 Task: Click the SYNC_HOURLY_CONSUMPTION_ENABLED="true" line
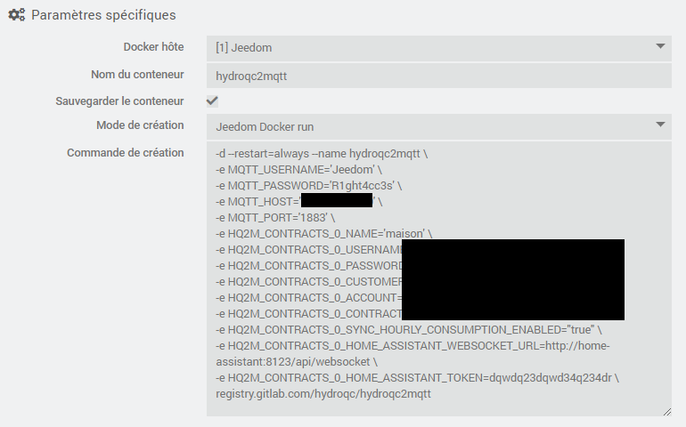pyautogui.click(x=409, y=329)
